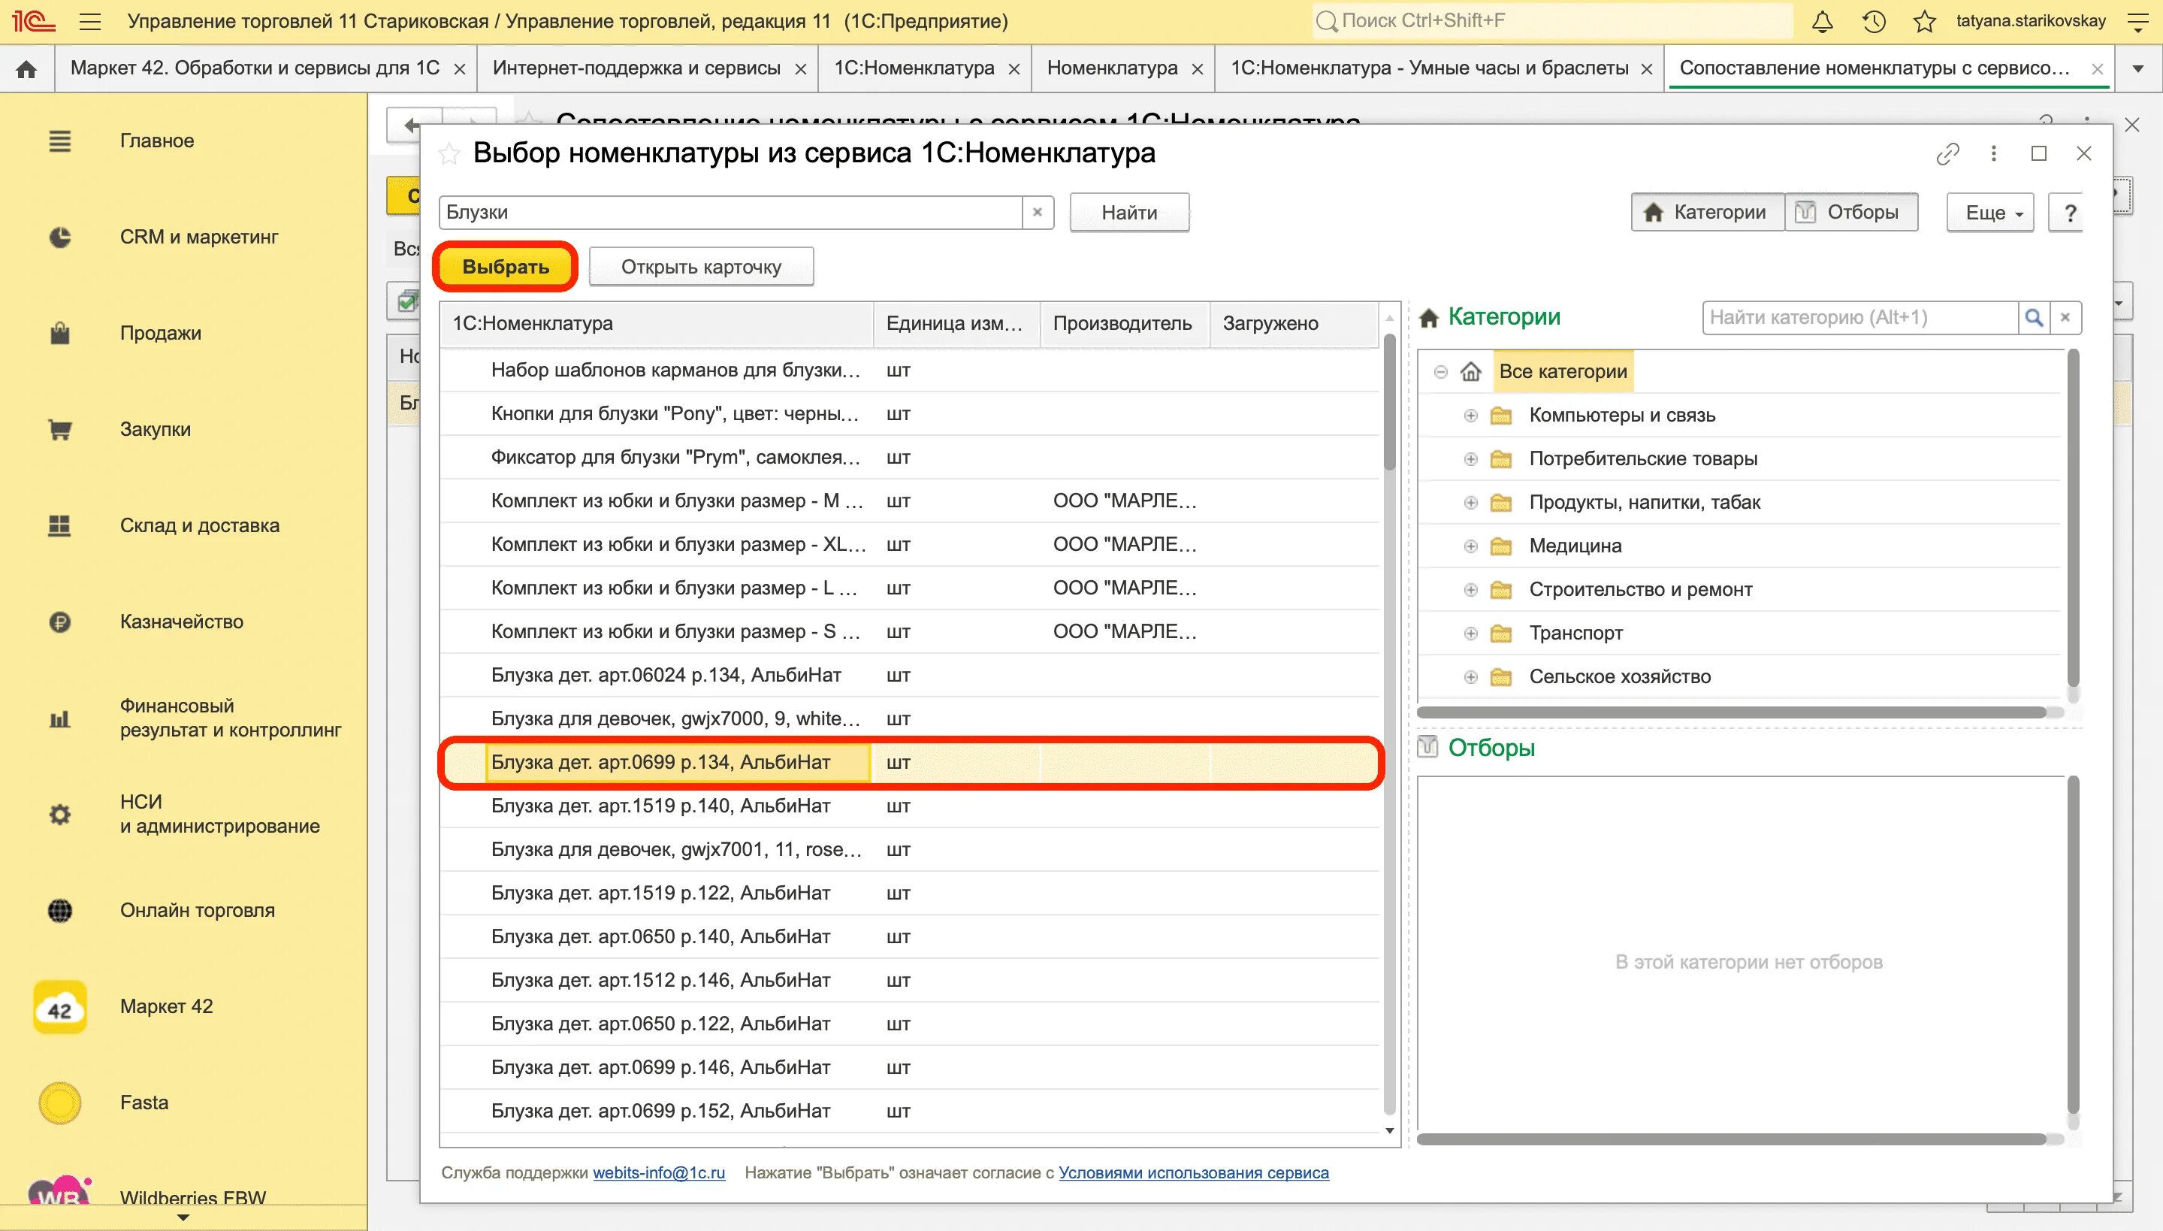Open Условиями использования сервиса link
The image size is (2163, 1231).
pos(1194,1172)
